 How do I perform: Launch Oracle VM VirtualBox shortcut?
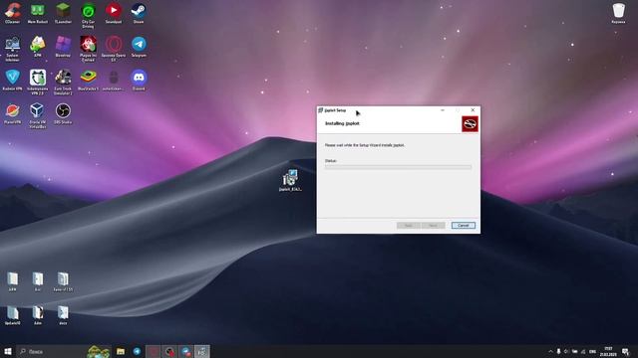coord(38,115)
